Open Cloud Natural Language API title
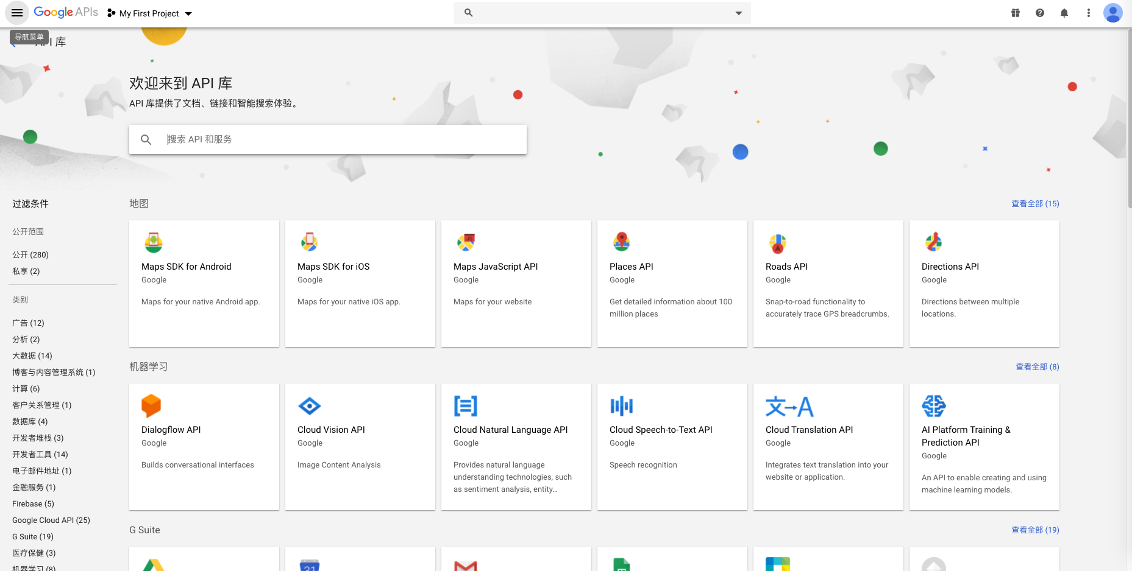 [510, 430]
